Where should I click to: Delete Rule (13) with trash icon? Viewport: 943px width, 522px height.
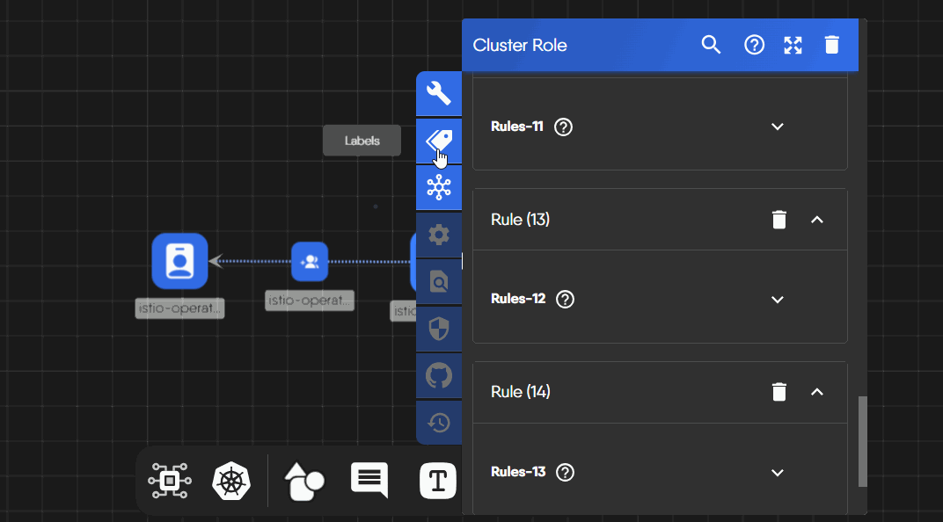(x=779, y=220)
